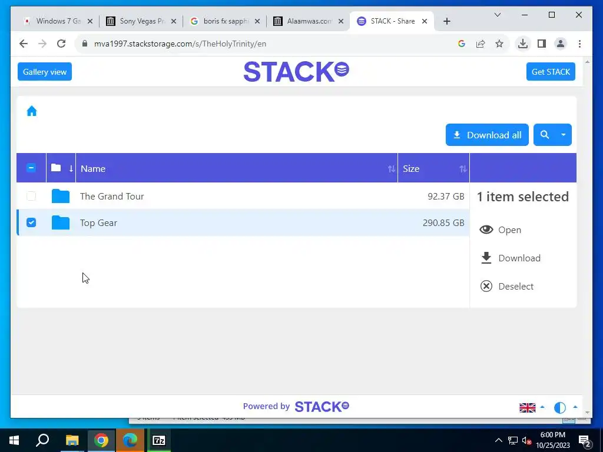Click the address bar URL

(180, 44)
